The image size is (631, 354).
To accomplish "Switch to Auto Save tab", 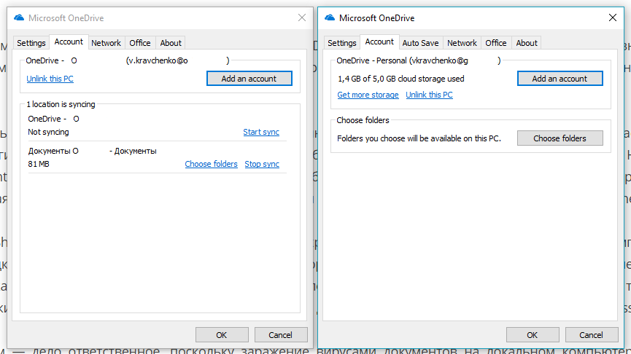I will click(x=420, y=43).
